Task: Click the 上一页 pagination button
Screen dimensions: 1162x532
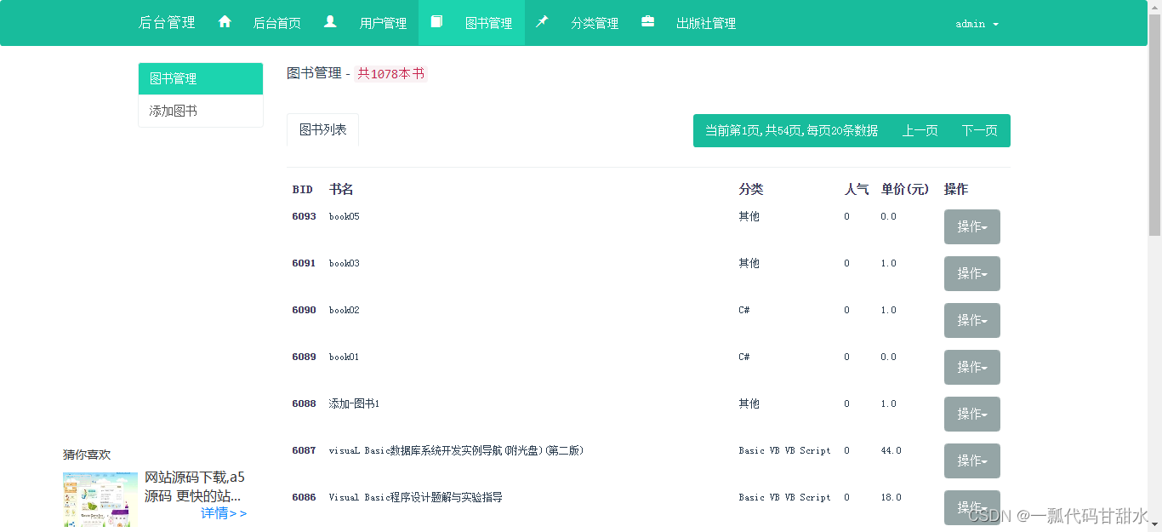Action: coord(920,130)
